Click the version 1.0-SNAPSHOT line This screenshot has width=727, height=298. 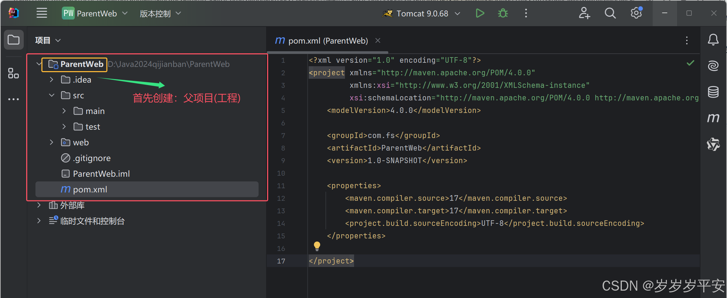pos(397,160)
